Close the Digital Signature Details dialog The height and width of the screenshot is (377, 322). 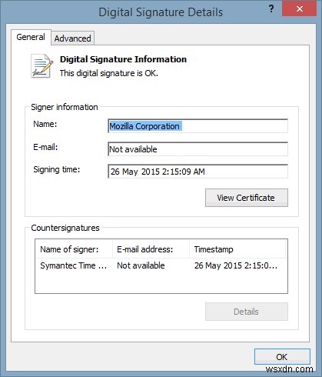coord(299,9)
